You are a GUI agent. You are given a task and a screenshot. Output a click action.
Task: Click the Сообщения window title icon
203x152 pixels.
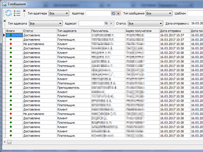[x=4, y=4]
